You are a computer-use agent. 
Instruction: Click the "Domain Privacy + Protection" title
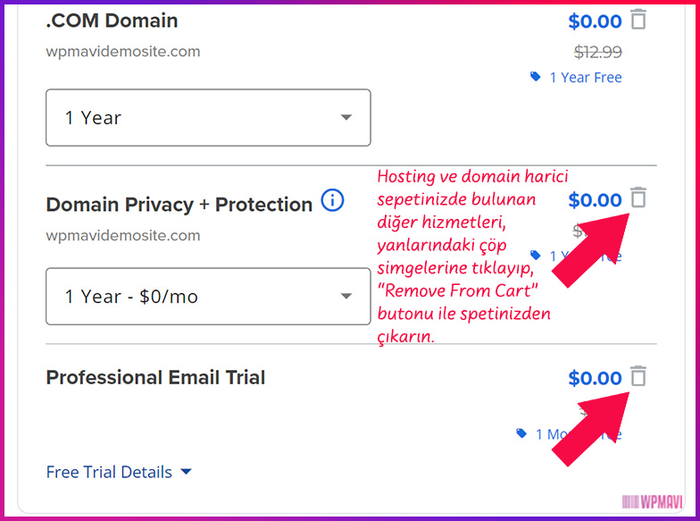[179, 204]
